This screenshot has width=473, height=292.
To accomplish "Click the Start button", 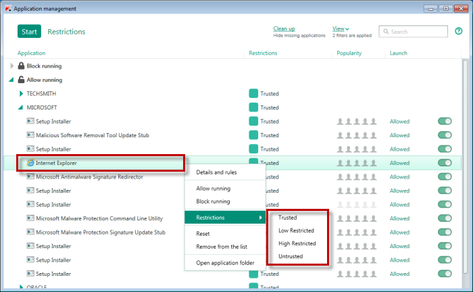I will coord(29,31).
